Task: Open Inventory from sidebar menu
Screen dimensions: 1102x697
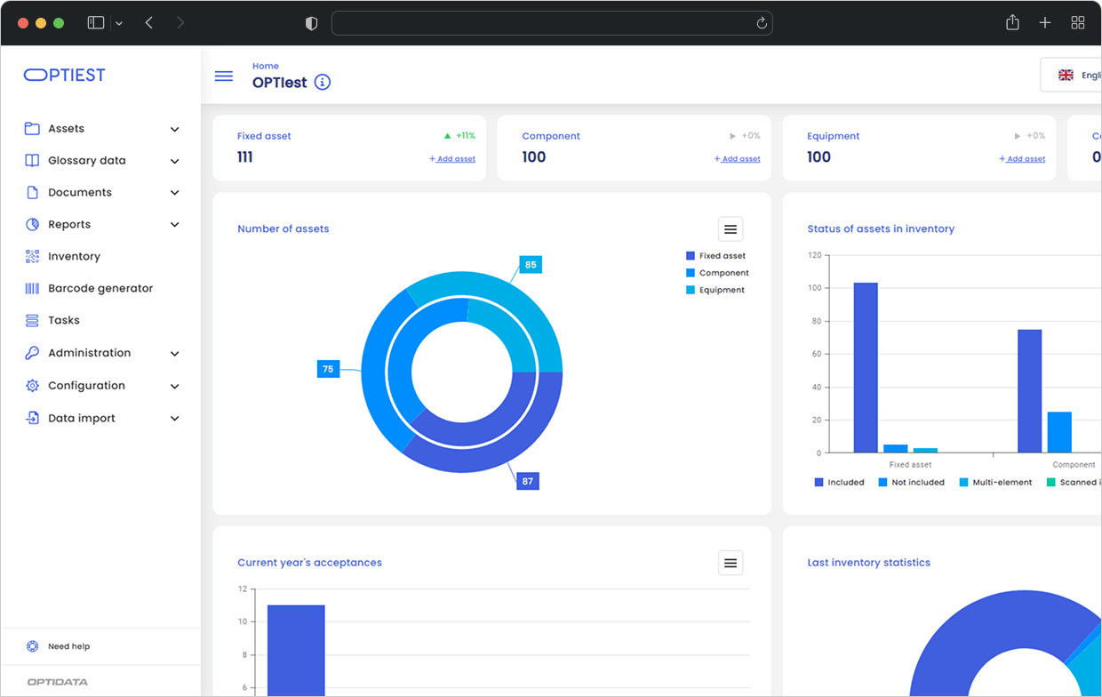Action: 74,257
